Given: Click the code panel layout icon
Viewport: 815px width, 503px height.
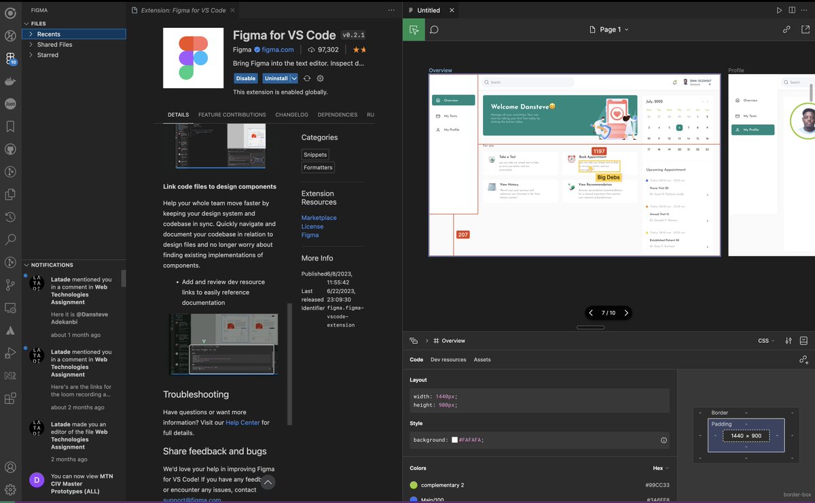Looking at the screenshot, I should pos(804,341).
